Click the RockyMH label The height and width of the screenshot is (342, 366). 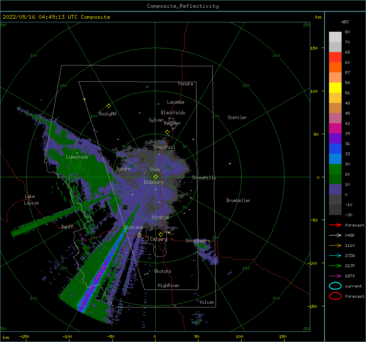click(x=107, y=114)
